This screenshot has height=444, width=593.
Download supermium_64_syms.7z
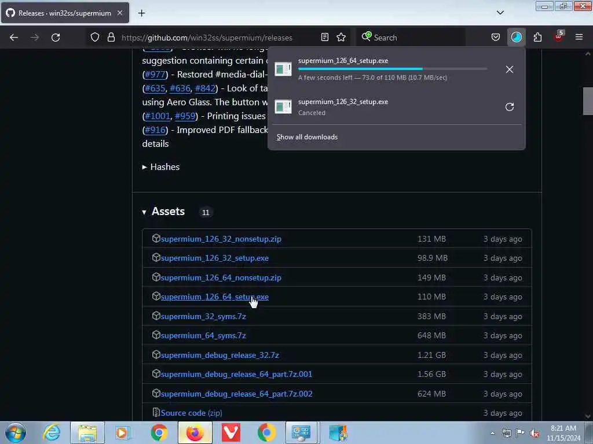(x=203, y=336)
